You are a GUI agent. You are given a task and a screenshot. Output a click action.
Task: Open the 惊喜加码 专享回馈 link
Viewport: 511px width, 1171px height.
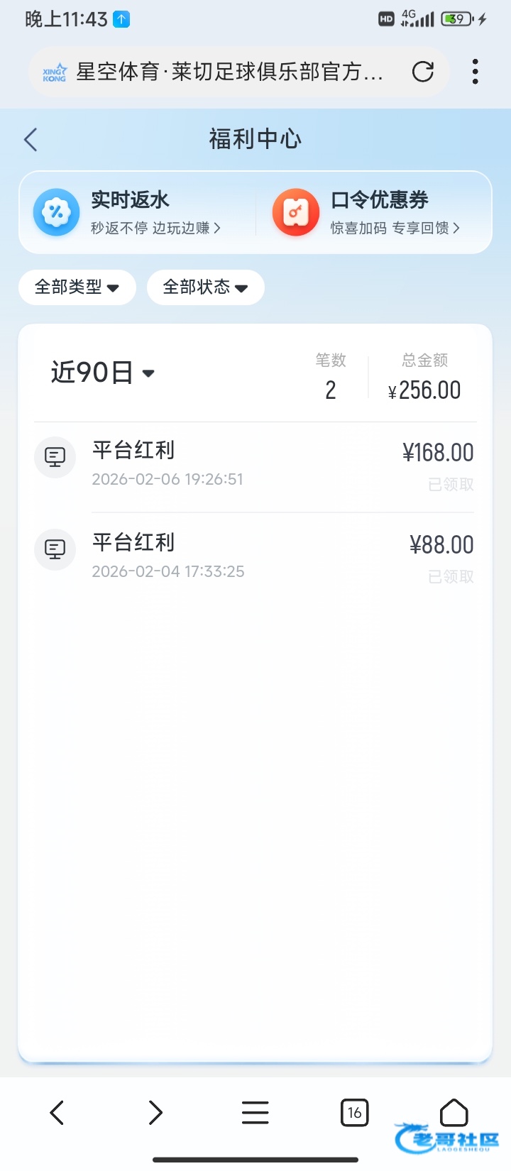pyautogui.click(x=395, y=228)
